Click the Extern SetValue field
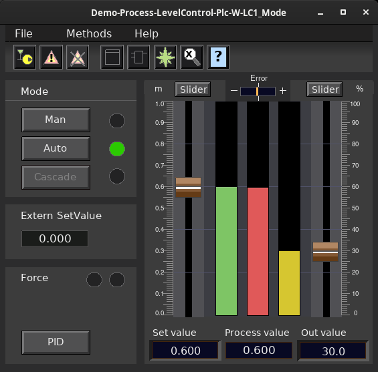This screenshot has height=372, width=378. (x=55, y=238)
